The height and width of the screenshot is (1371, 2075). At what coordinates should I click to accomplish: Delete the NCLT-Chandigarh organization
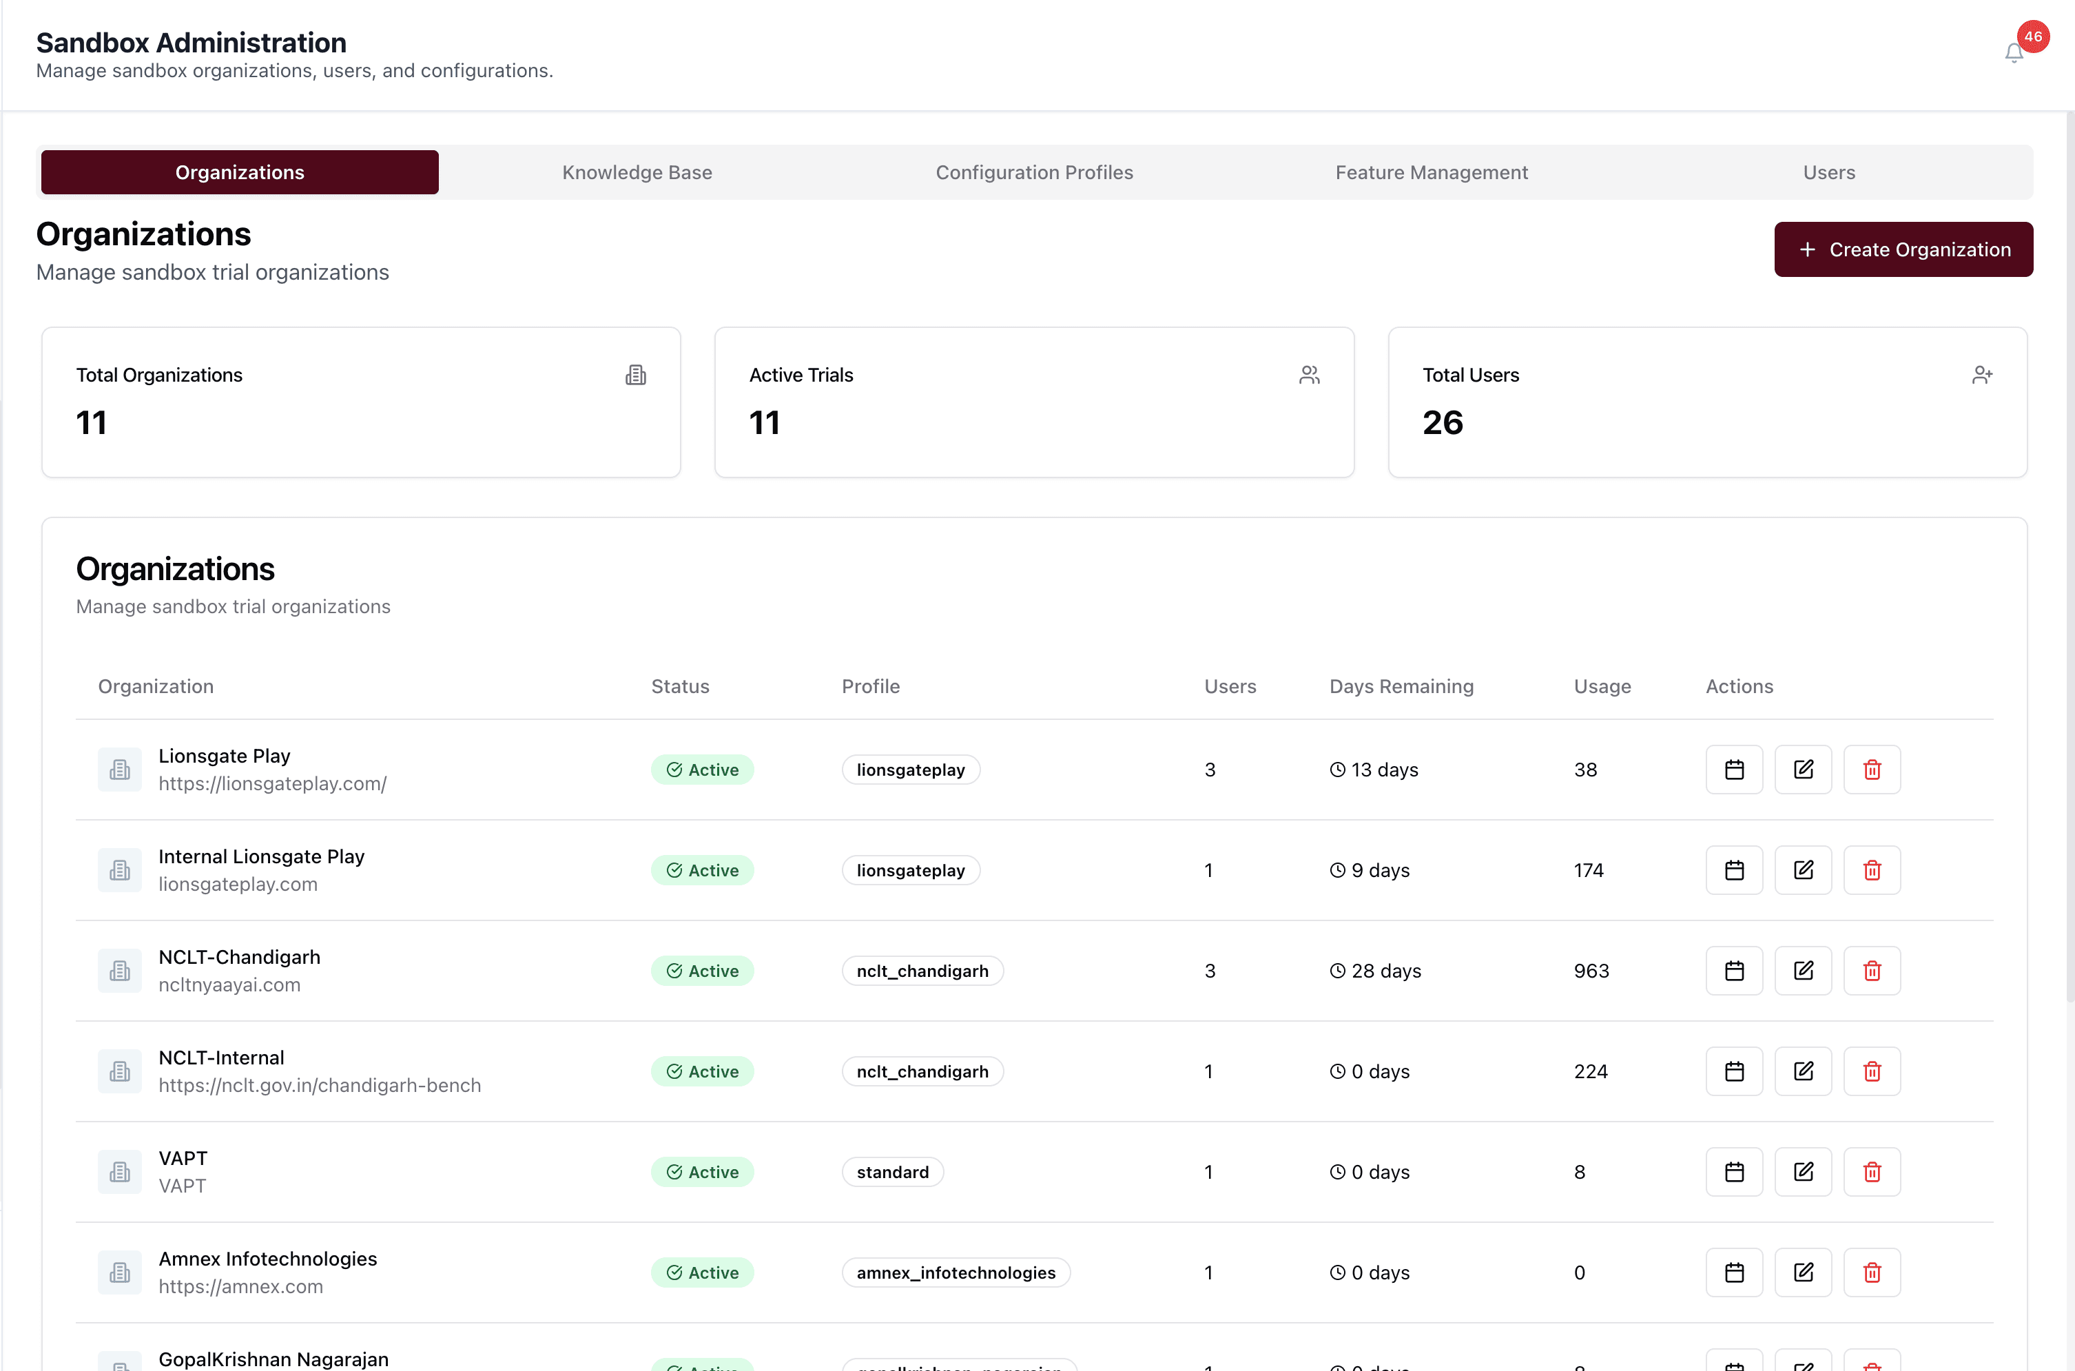1871,971
